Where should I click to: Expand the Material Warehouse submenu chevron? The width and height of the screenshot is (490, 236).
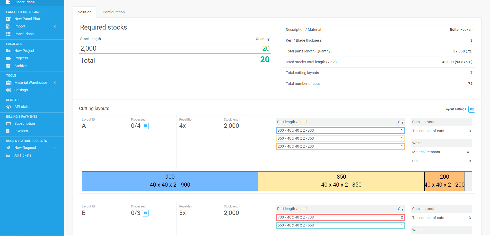[55, 83]
